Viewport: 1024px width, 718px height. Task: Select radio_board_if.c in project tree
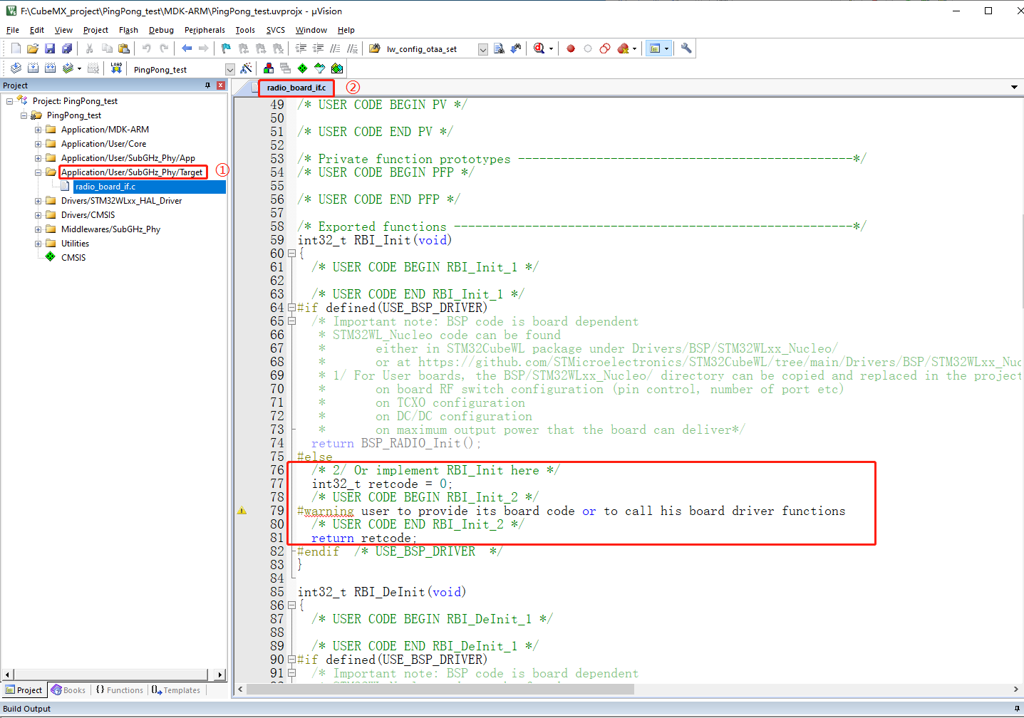(x=105, y=187)
